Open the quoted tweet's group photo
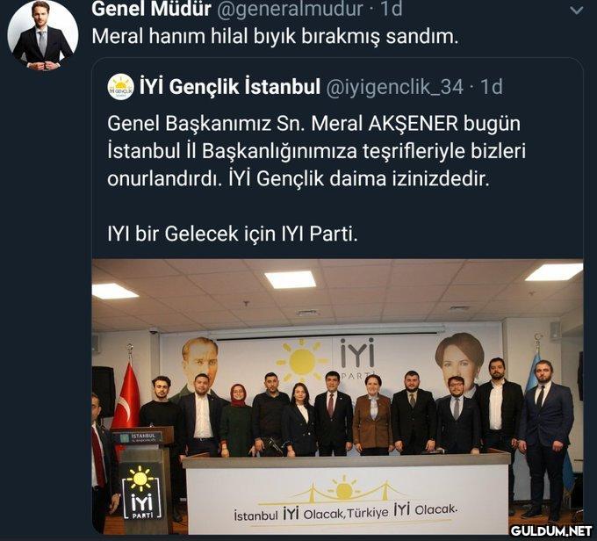 pyautogui.click(x=337, y=396)
